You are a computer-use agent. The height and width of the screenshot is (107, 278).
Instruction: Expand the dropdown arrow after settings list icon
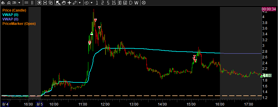19,3
